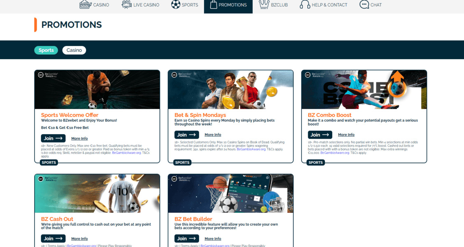Click the BZ Combo Boost banner image
464x247 pixels.
(364, 90)
